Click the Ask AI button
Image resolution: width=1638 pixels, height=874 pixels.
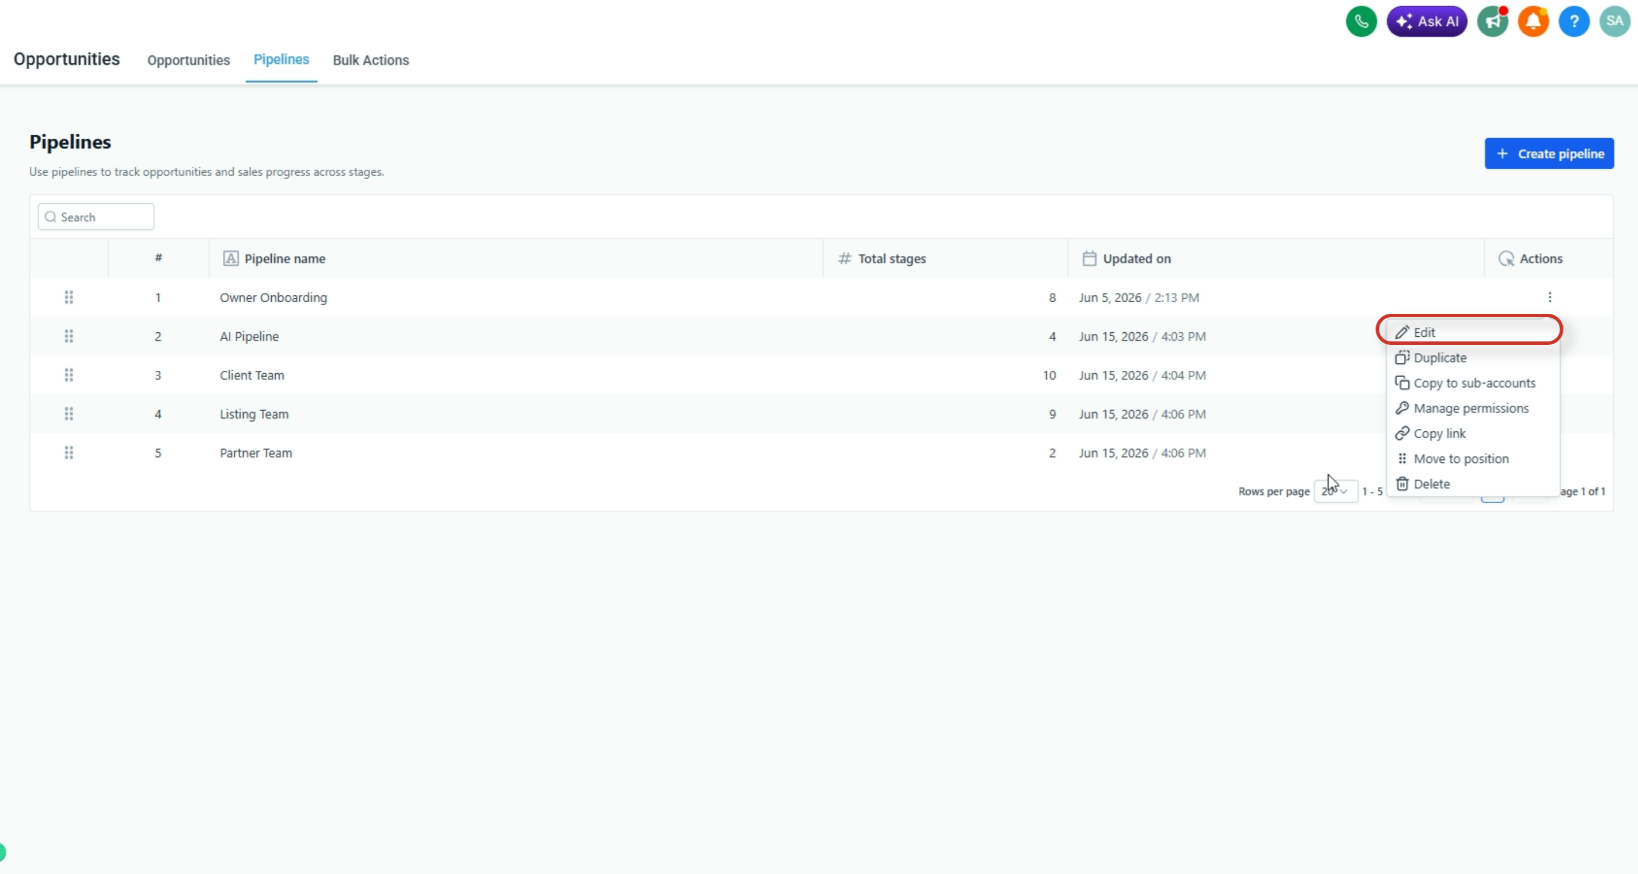(x=1426, y=22)
